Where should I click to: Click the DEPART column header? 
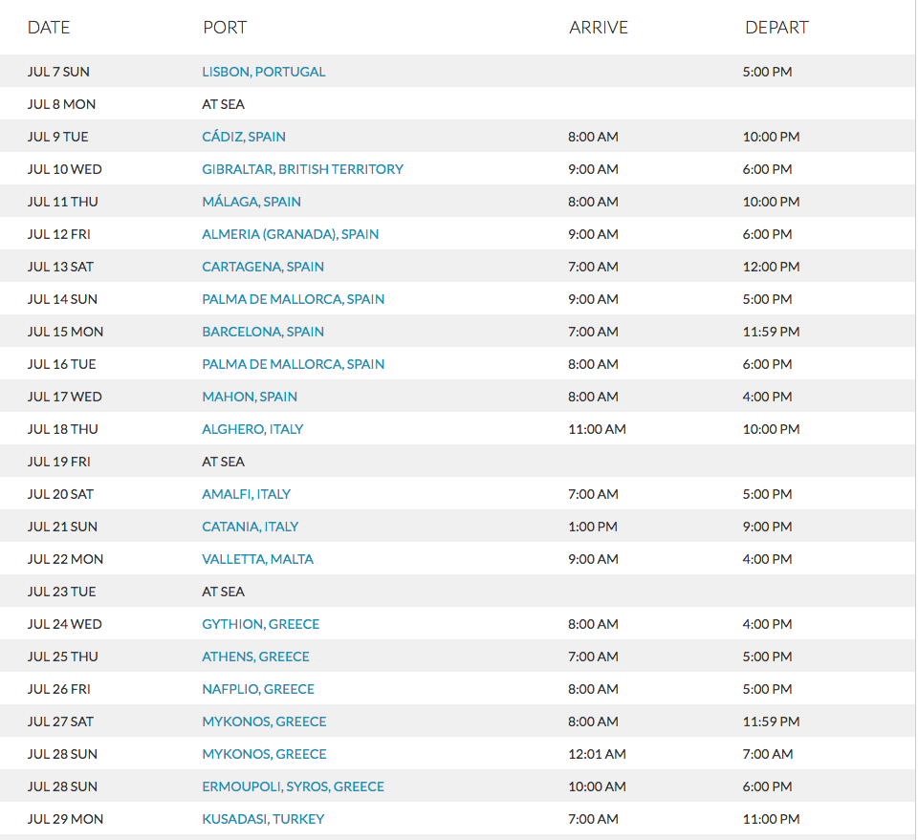coord(776,28)
